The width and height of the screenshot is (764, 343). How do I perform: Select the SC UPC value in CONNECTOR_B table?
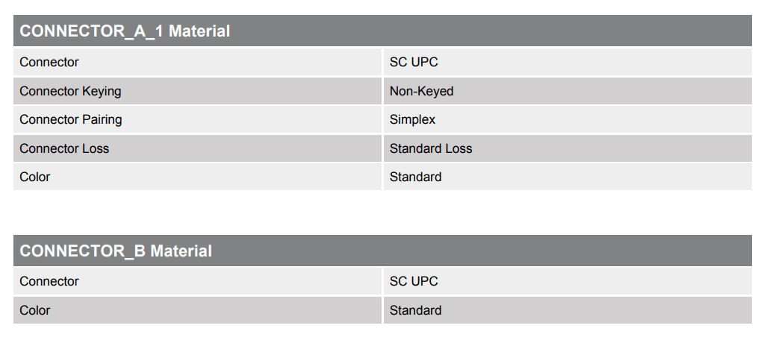pyautogui.click(x=414, y=281)
